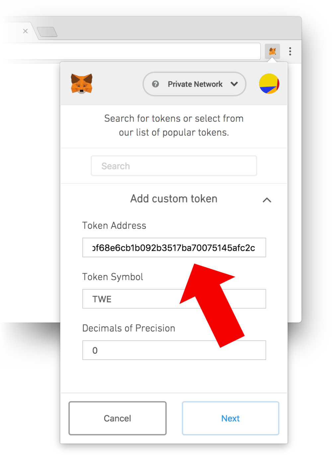Viewport: 332px width, 455px height.
Task: Focus the browser address bar
Action: [129, 51]
